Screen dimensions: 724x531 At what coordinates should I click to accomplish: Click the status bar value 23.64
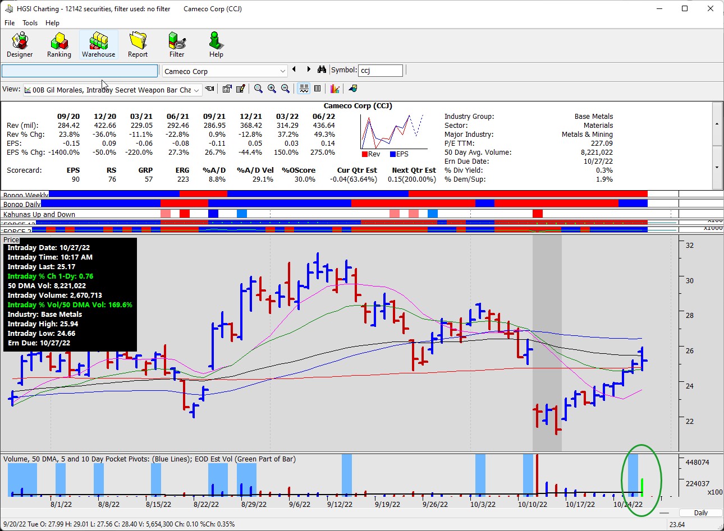pos(677,524)
